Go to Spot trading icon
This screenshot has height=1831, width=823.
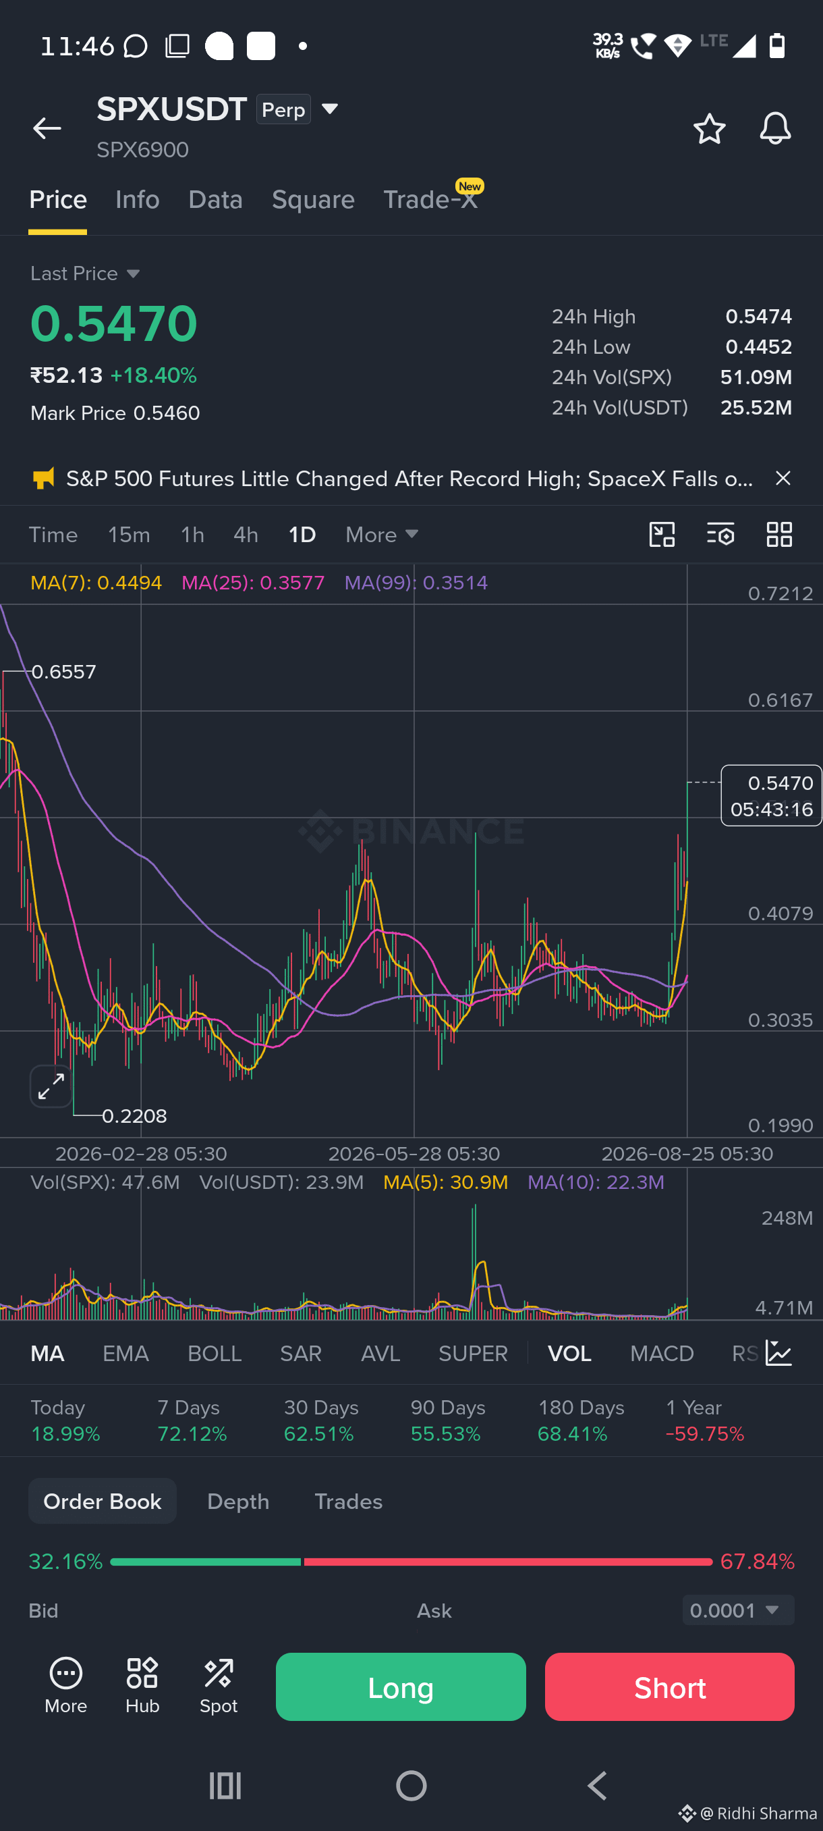219,1686
